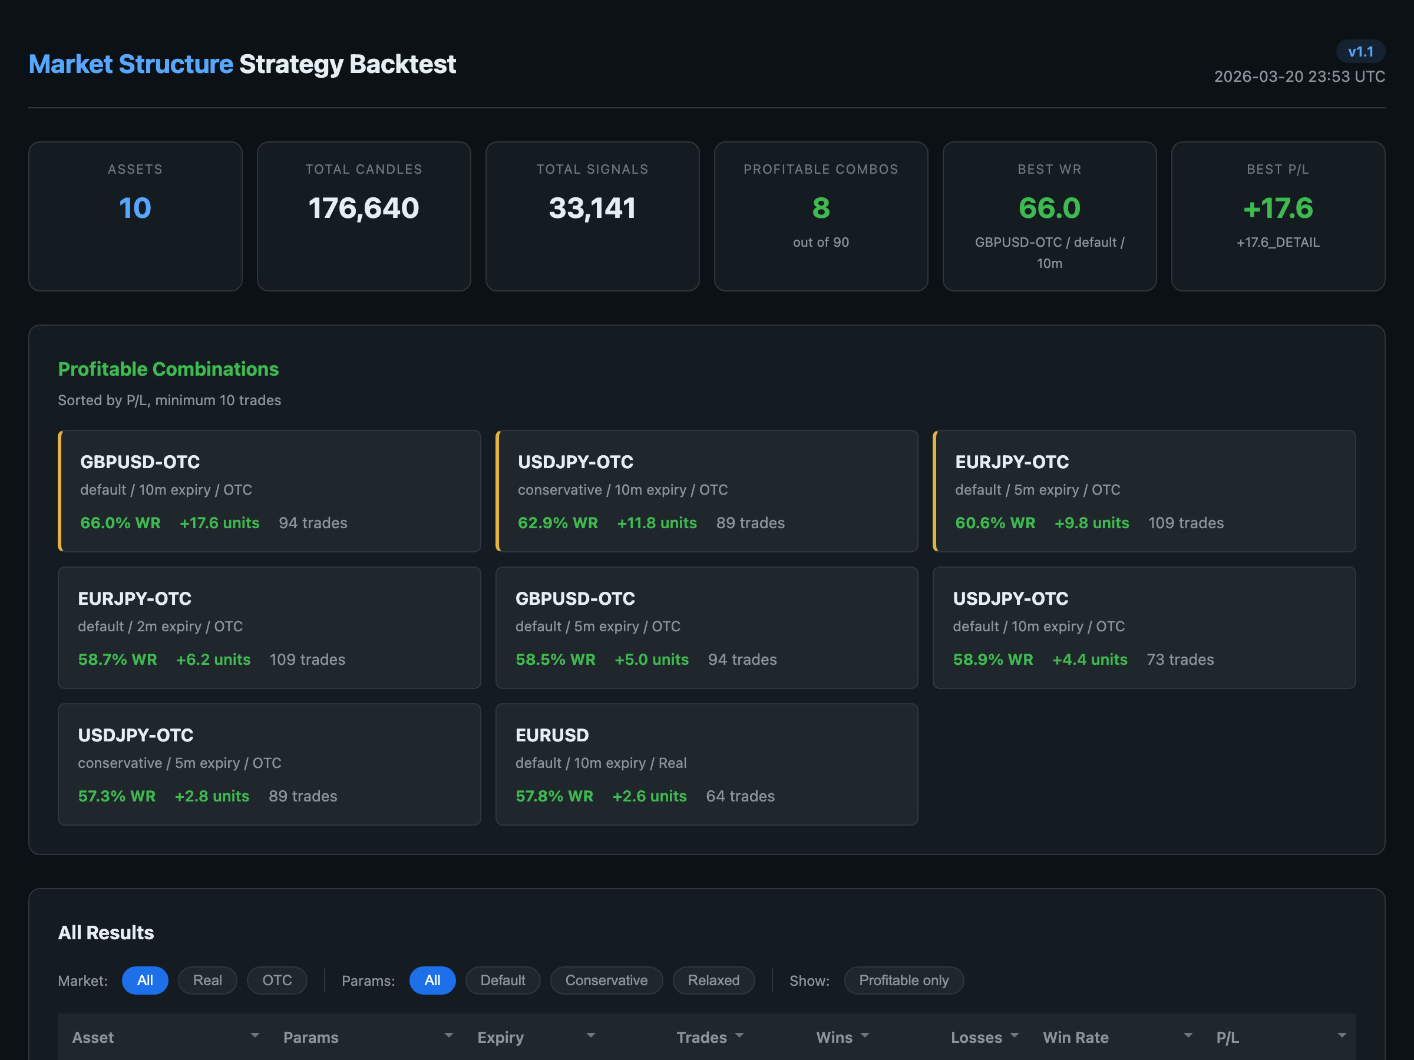Open EURJPY-OTC default 5m expiry card
1414x1060 pixels.
[1144, 491]
